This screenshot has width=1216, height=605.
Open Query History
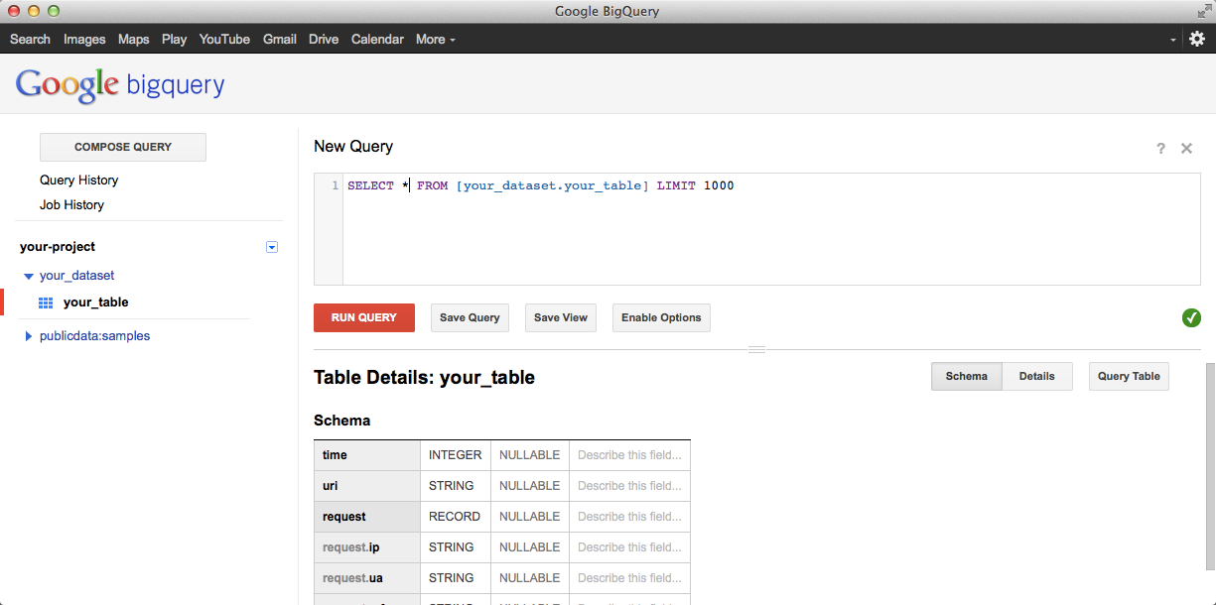point(78,180)
